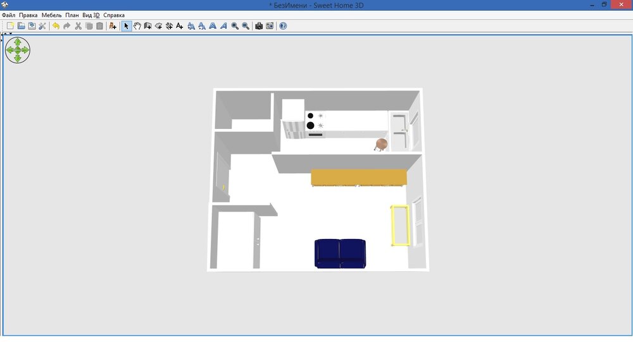Open preferences with the tools icon
The image size is (633, 342).
tap(42, 26)
